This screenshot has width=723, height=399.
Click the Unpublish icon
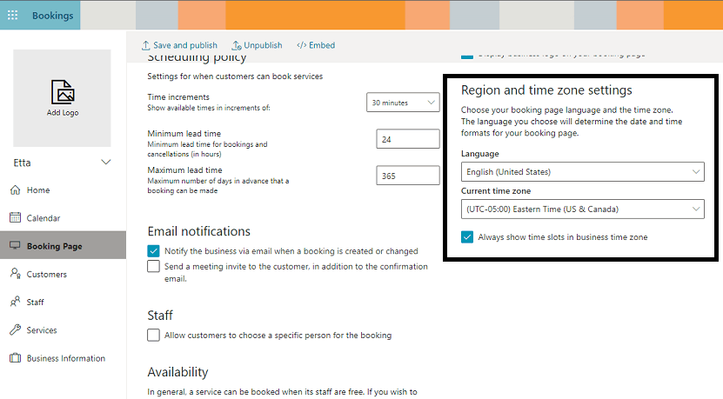click(x=237, y=45)
